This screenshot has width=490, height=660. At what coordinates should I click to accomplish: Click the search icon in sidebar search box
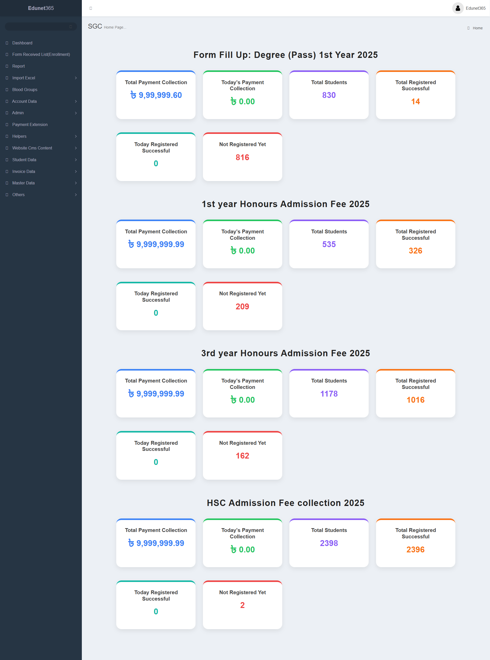(71, 27)
